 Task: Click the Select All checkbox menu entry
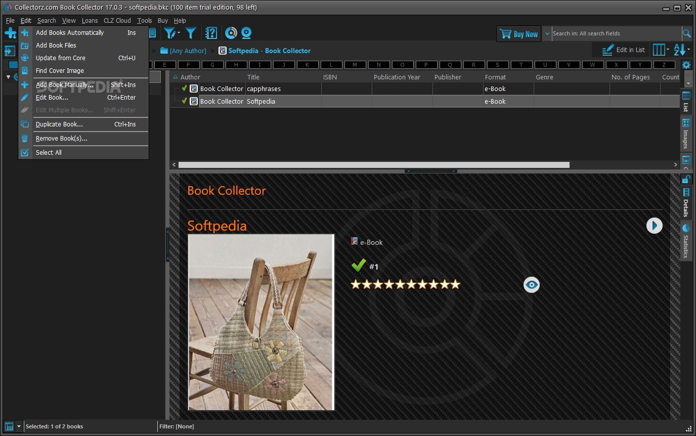83,152
